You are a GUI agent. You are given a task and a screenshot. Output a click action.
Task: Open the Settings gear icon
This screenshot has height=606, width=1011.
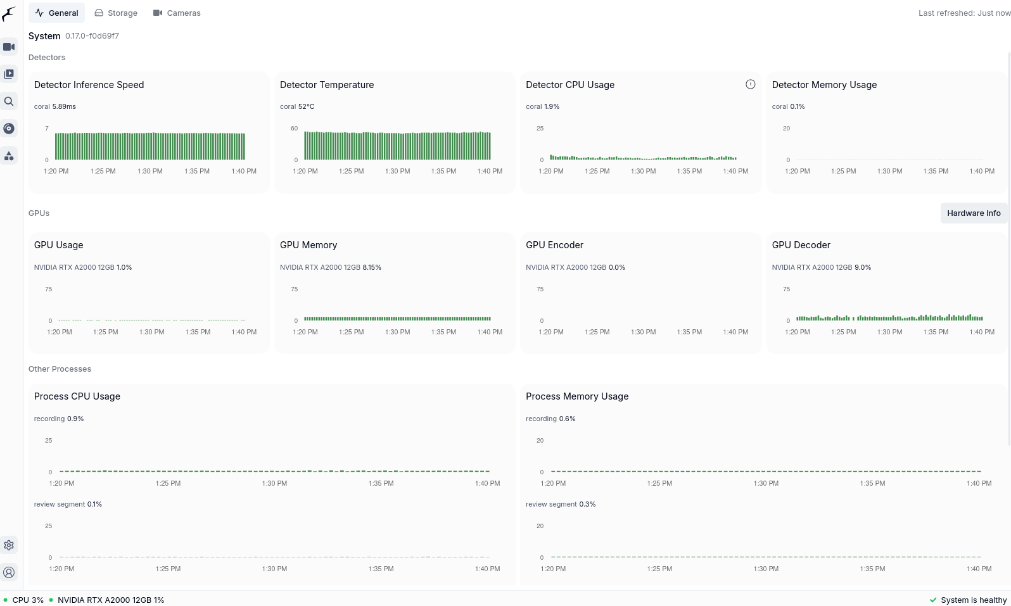(9, 545)
